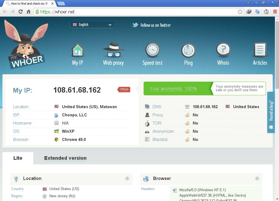Open the Web proxy hat icon
The width and height of the screenshot is (279, 201).
114,50
